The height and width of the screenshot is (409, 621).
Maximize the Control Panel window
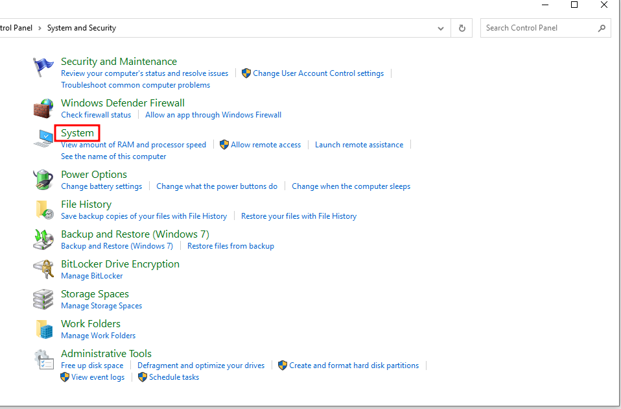point(574,5)
